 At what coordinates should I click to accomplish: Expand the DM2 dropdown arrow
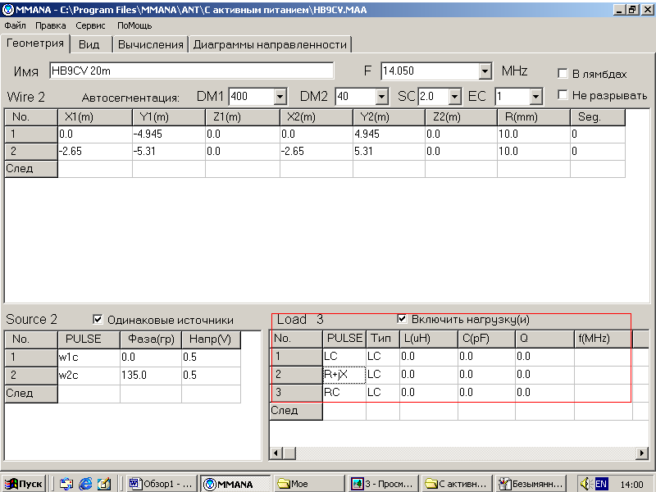[381, 97]
